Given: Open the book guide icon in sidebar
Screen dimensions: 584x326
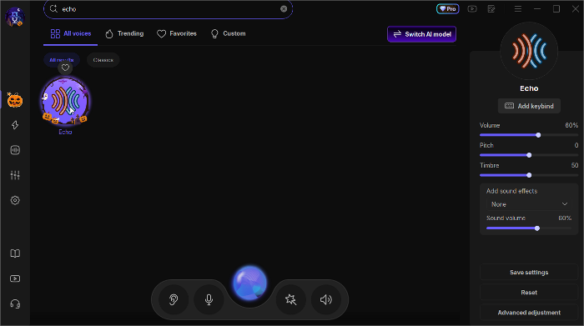Looking at the screenshot, I should pyautogui.click(x=15, y=253).
